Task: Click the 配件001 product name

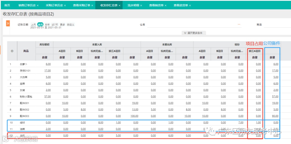Action: coord(24,103)
